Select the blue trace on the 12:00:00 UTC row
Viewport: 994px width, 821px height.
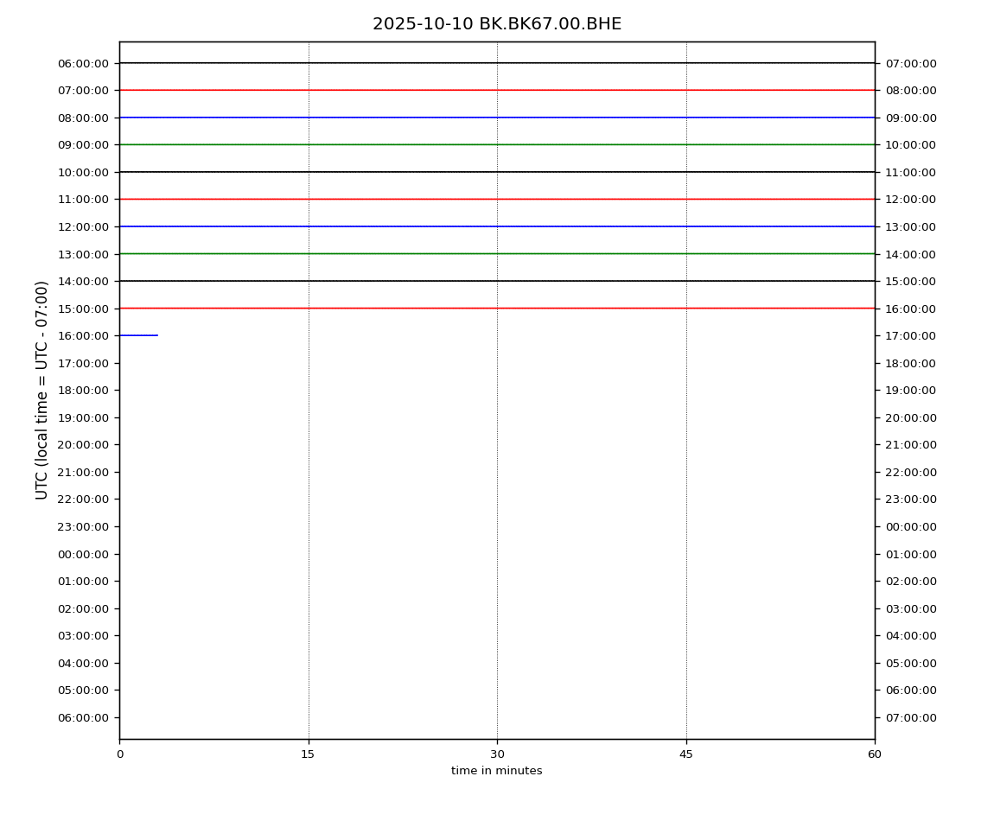497,226
